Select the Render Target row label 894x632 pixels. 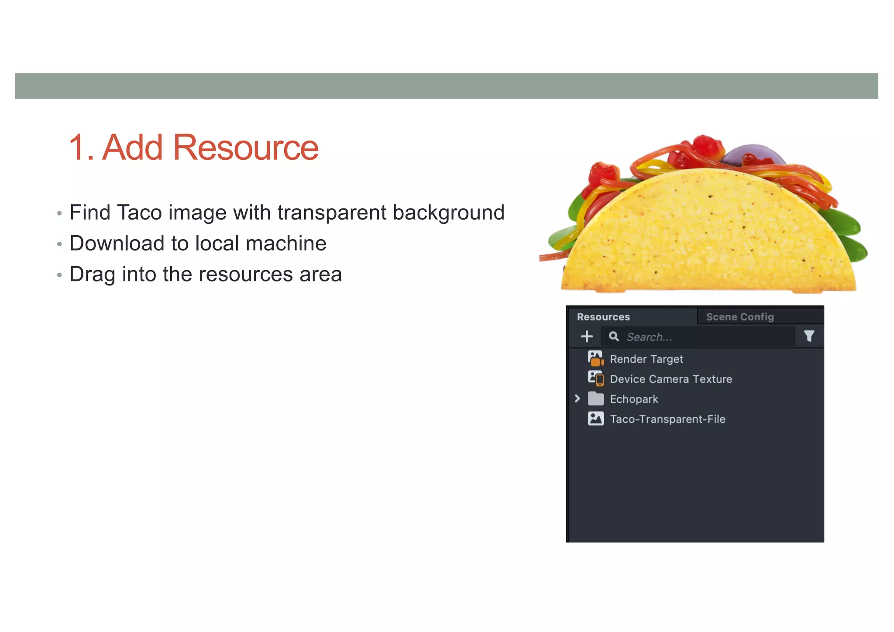[x=646, y=359]
